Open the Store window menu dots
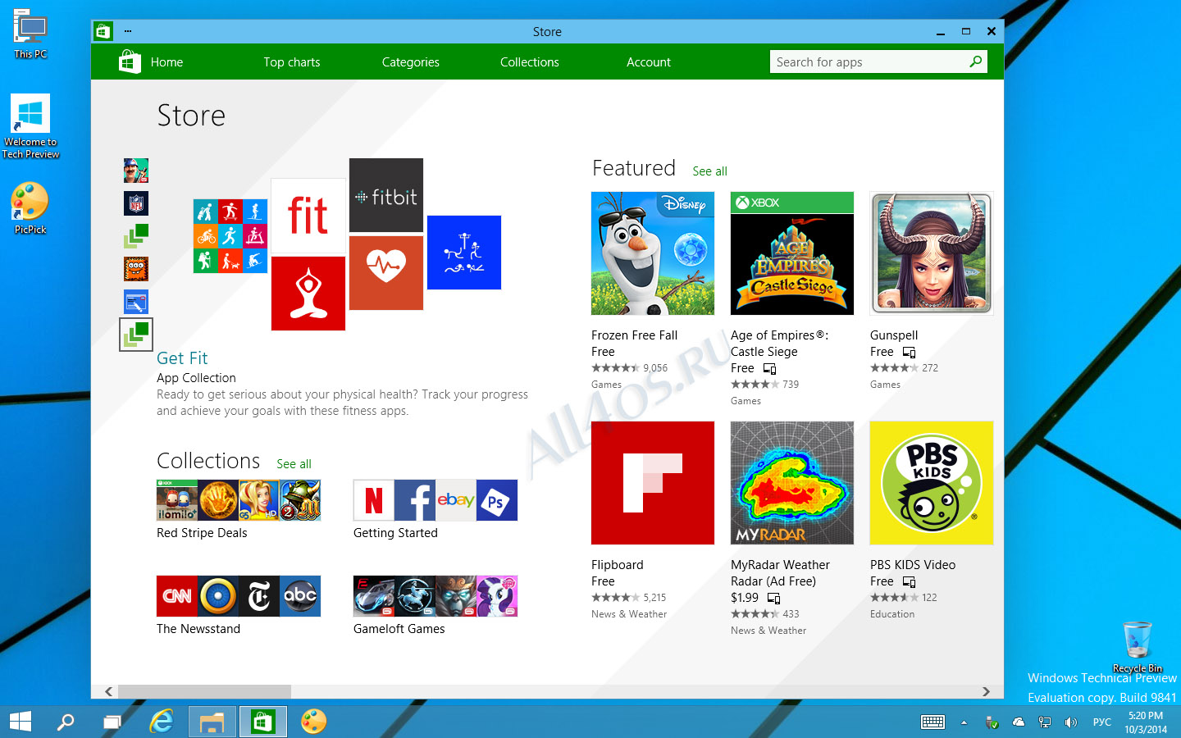 click(128, 31)
